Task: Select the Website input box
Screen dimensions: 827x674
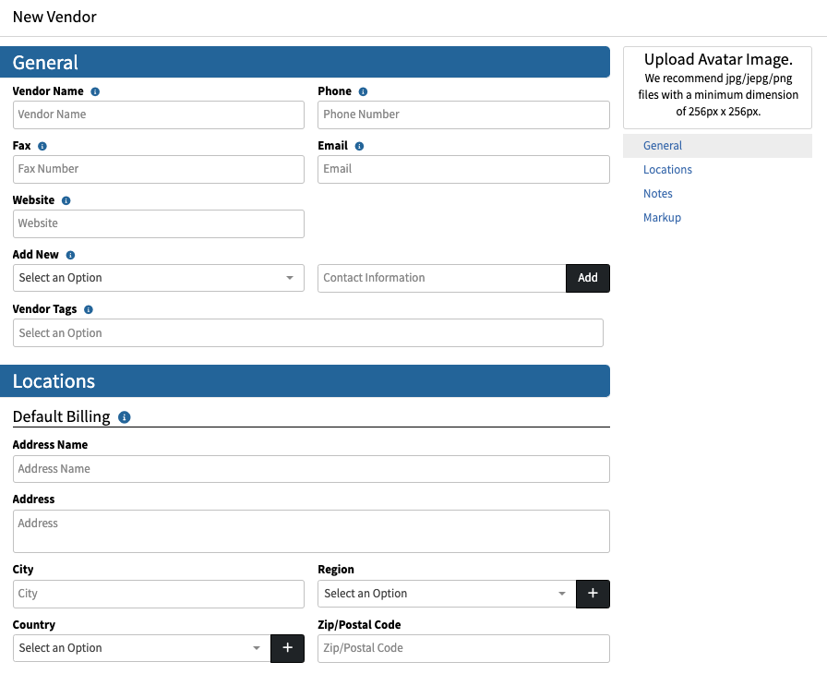Action: point(158,223)
